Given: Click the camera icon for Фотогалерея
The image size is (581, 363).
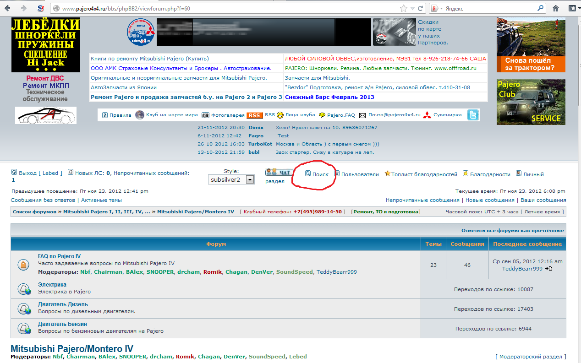Looking at the screenshot, I should (206, 115).
